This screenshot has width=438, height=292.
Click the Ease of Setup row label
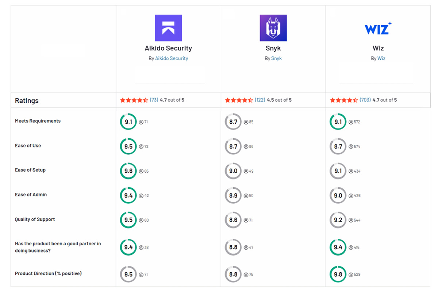(x=30, y=170)
